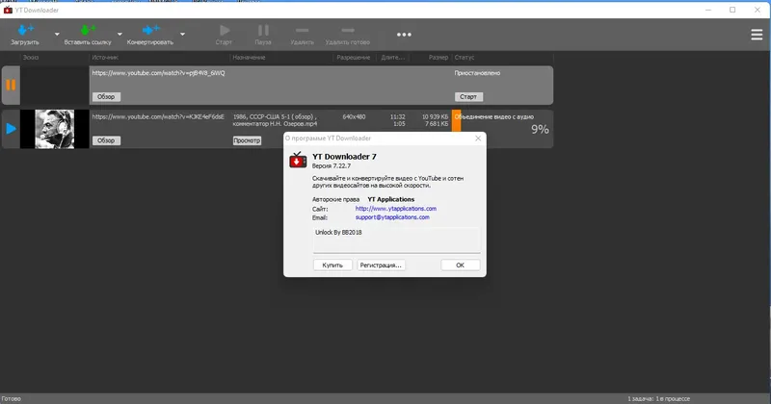Click the orange progress bar of second task

point(457,120)
